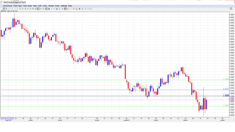The height and width of the screenshot is (132, 235).
Task: Click the red-boxed date readout at bottom left
Action: pos(7,118)
